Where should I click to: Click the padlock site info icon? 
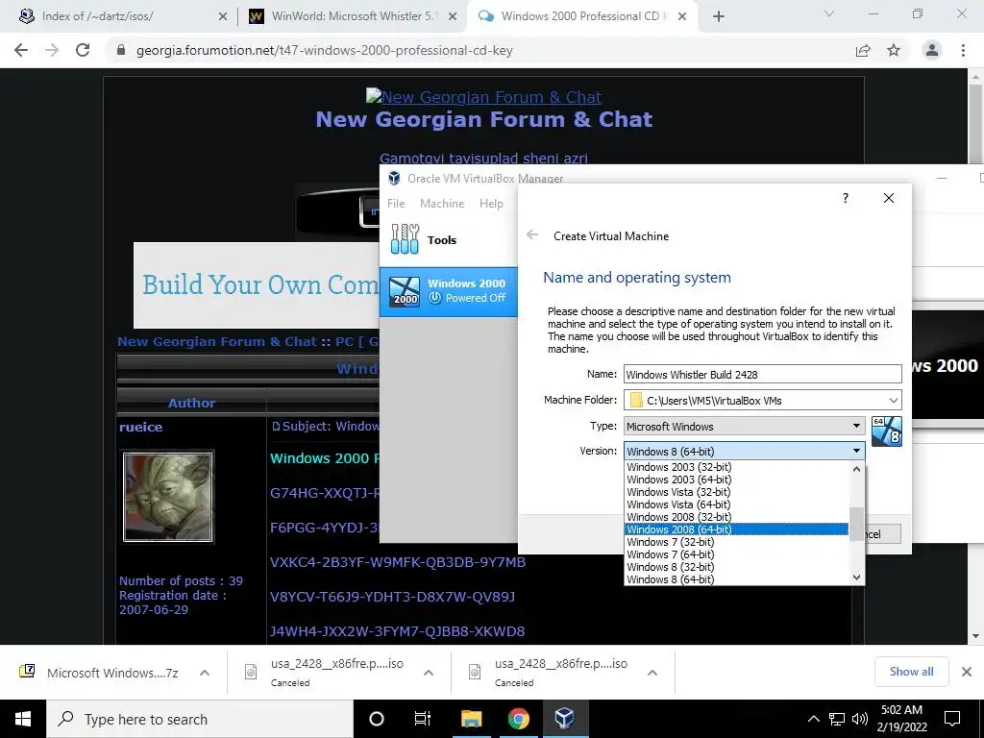pyautogui.click(x=121, y=50)
